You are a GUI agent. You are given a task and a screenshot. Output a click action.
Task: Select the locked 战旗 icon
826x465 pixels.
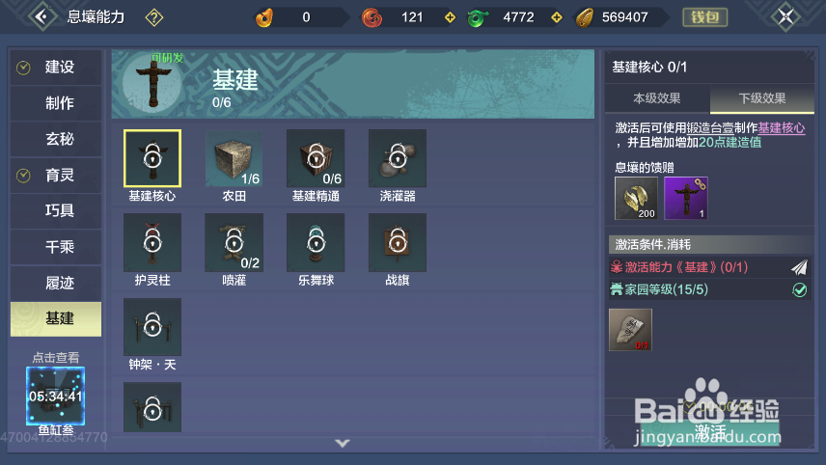[398, 242]
